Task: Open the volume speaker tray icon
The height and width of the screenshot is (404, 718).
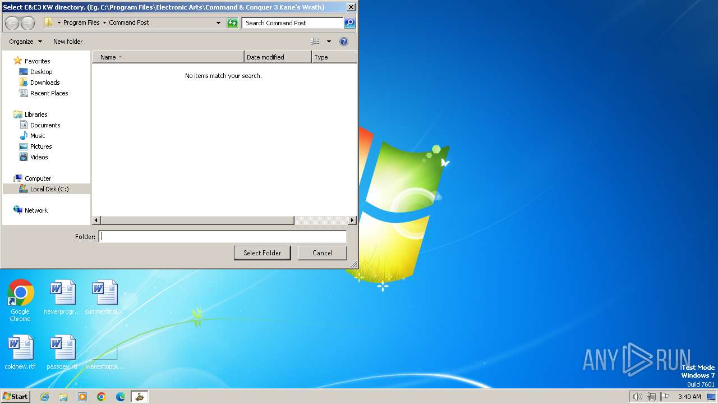Action: point(637,397)
